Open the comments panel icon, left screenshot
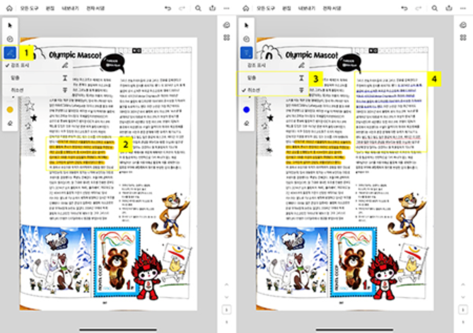 coord(226,25)
